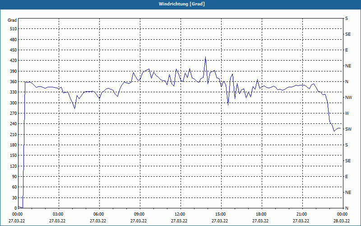Click the 390 degree axis label
The height and width of the screenshot is (226, 361).
click(x=14, y=71)
